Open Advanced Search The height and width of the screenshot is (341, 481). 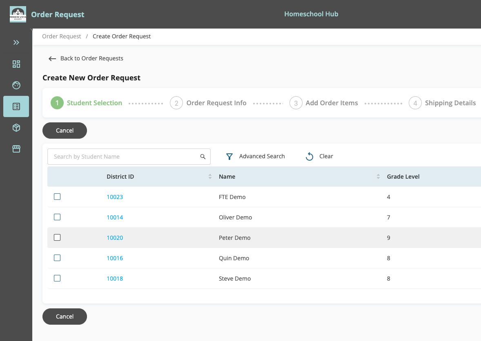(x=262, y=156)
